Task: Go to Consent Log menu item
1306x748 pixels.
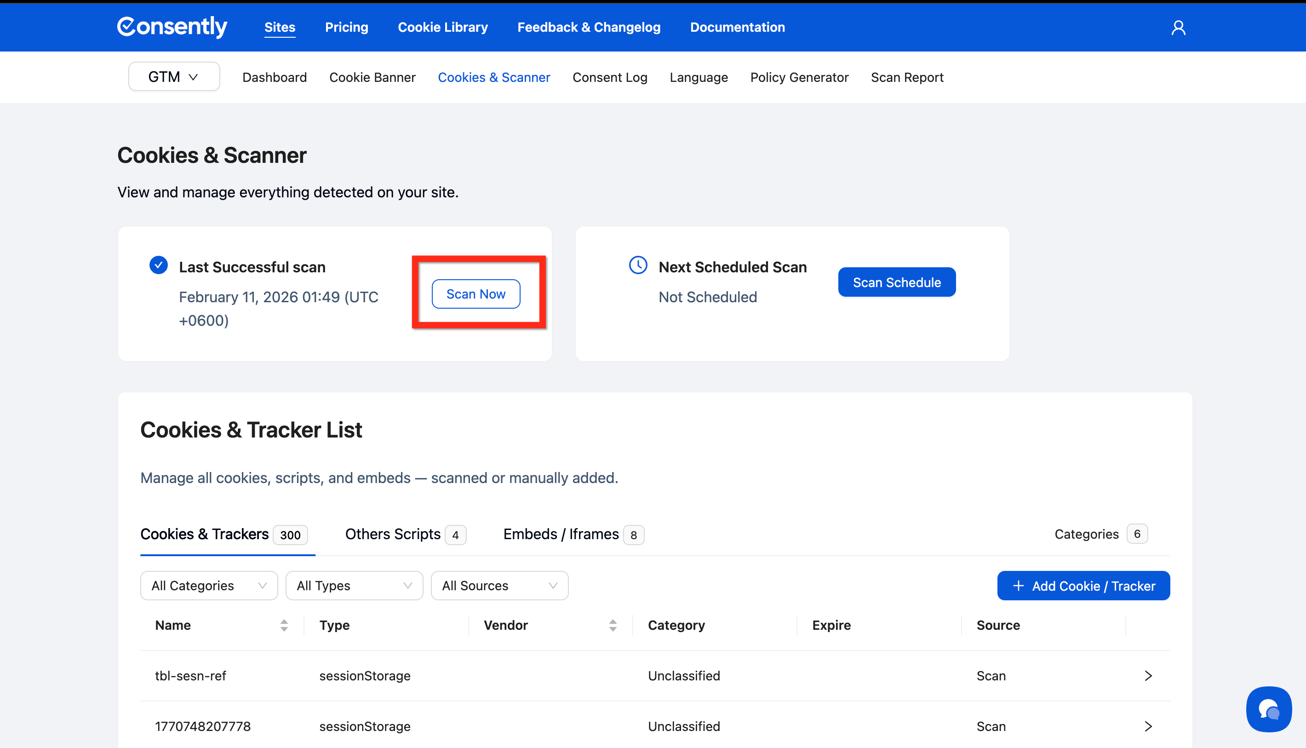Action: [610, 77]
